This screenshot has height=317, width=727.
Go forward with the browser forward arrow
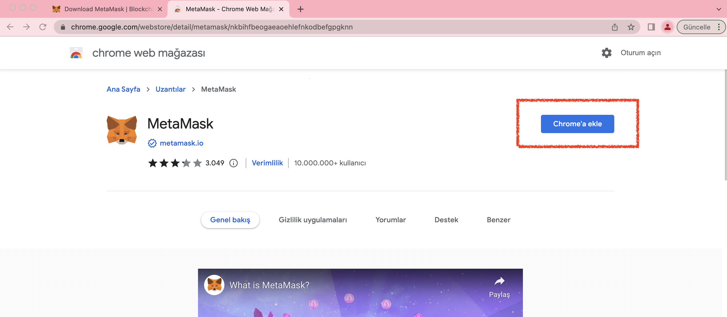(x=27, y=27)
